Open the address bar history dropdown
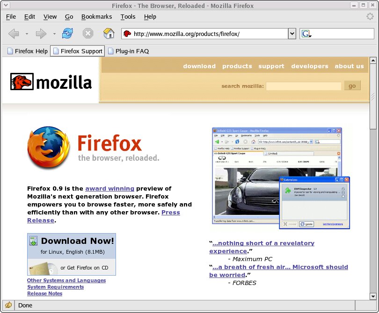379x313 pixels. pyautogui.click(x=292, y=33)
